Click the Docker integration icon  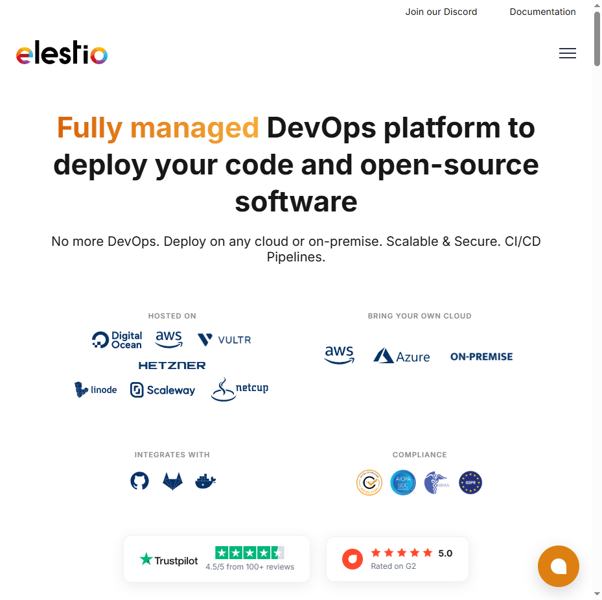(205, 481)
